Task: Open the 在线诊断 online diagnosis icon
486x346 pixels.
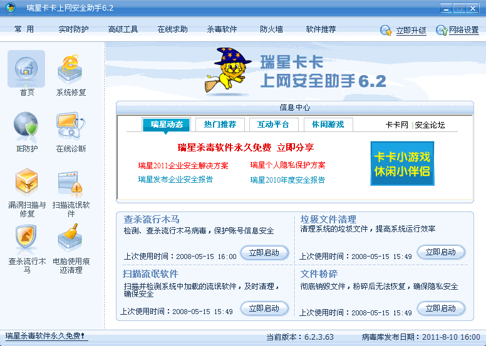Action: (x=71, y=126)
